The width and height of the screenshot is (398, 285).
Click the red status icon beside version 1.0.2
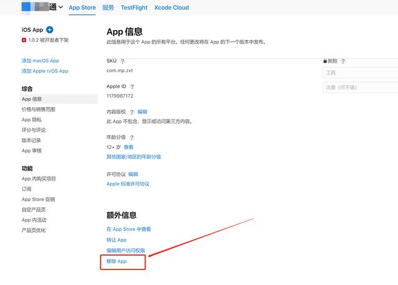[x=24, y=40]
